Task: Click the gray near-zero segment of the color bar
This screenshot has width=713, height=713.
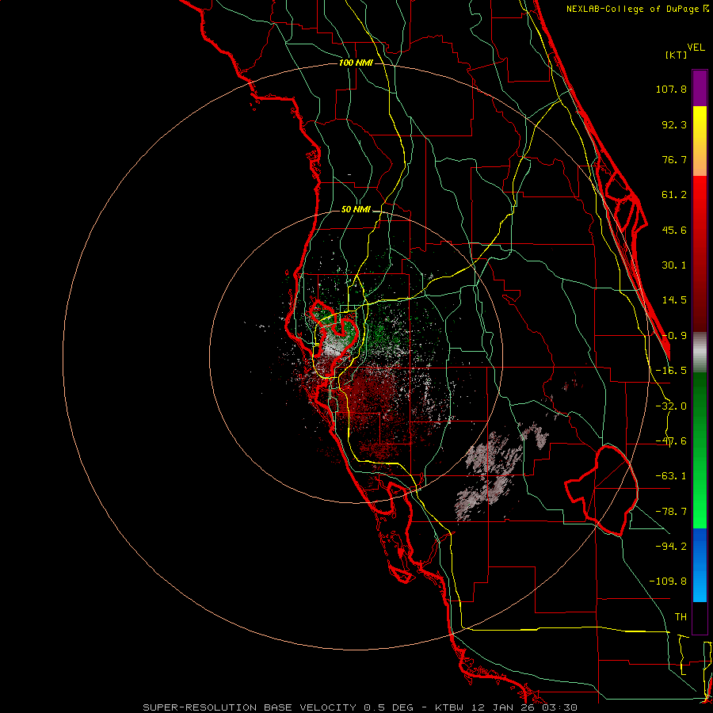Action: pos(700,353)
